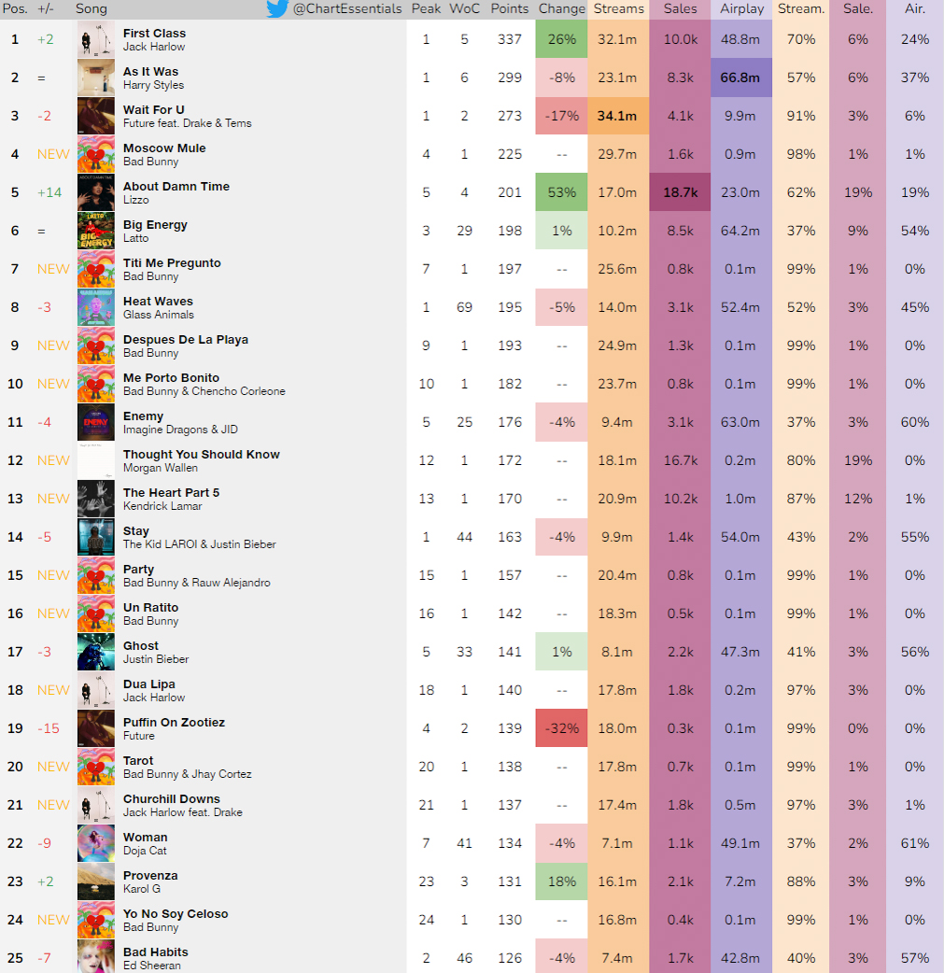Click the highlighted 18.7k sales value

(681, 192)
